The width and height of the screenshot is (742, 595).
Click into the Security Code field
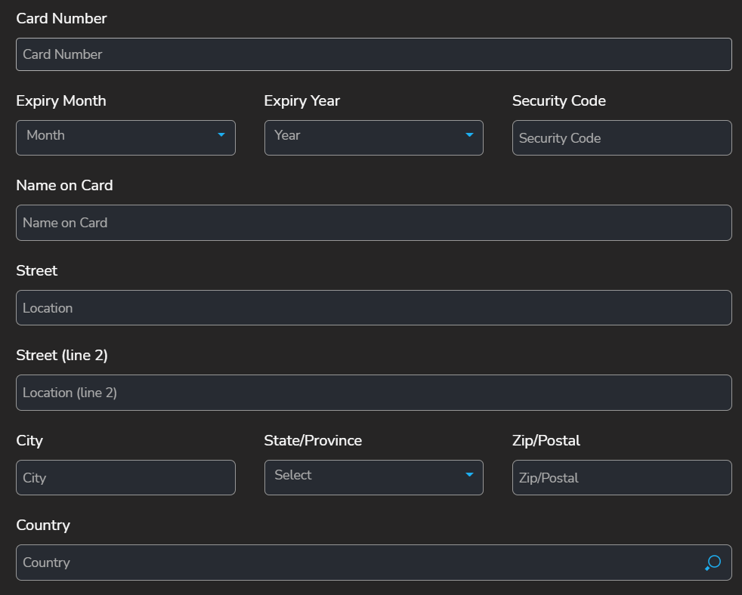click(621, 138)
